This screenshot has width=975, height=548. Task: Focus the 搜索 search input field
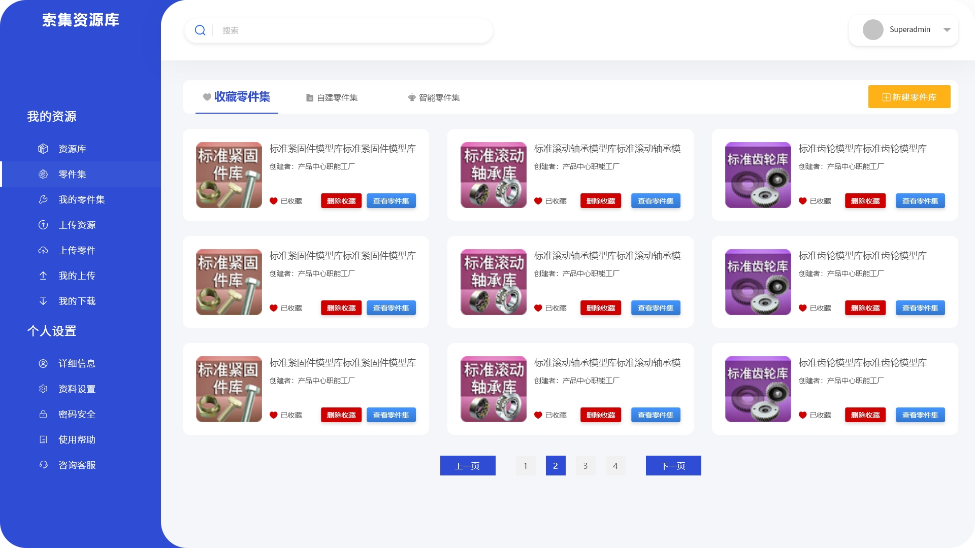(339, 30)
